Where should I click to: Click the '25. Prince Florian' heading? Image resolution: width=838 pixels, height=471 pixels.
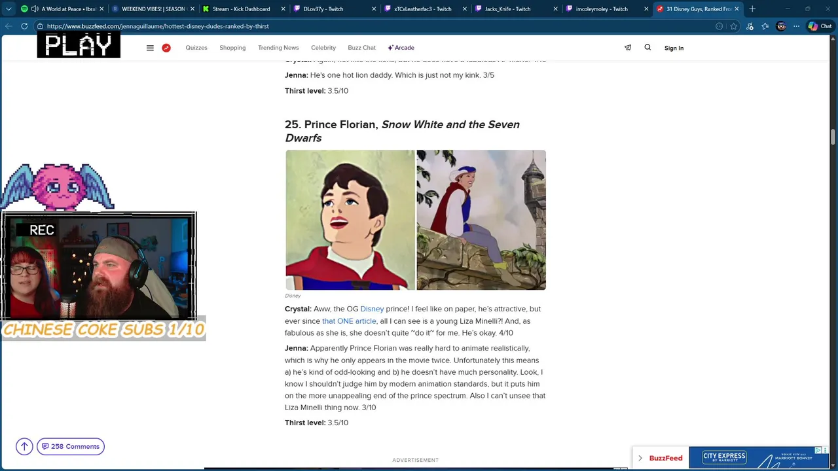(x=402, y=131)
